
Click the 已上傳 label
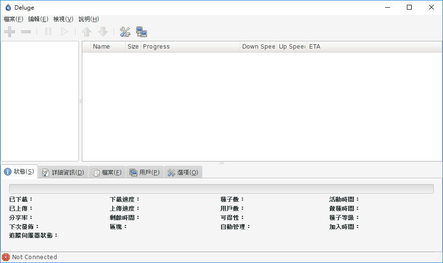[x=21, y=208]
